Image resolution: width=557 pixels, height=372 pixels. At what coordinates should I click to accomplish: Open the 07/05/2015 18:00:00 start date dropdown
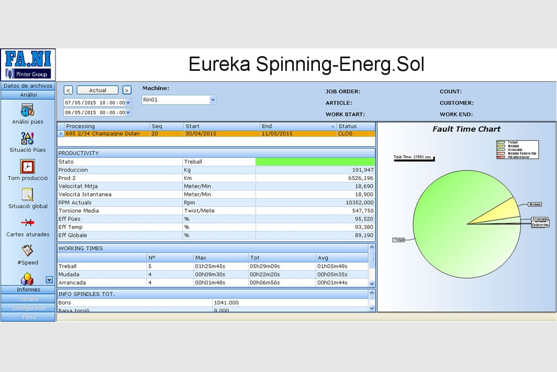coord(128,103)
